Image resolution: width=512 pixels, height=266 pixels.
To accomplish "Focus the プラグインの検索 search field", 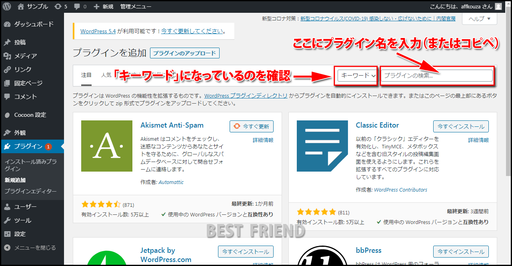I will pyautogui.click(x=437, y=76).
